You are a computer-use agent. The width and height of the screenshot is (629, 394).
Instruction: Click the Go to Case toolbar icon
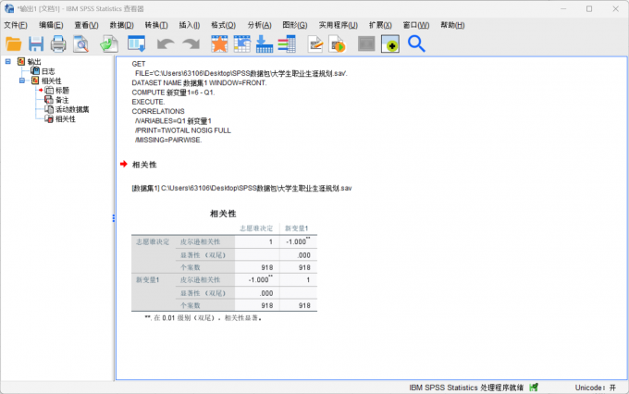tap(242, 43)
